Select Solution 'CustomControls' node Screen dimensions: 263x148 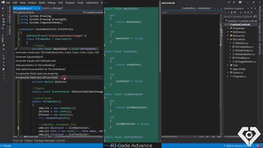point(241,21)
